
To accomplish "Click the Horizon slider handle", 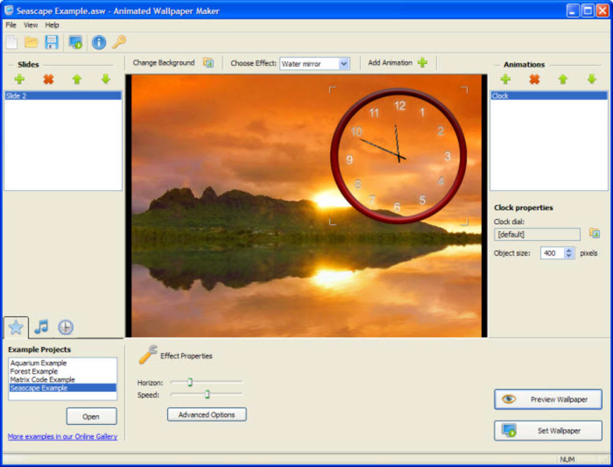I will click(x=190, y=382).
